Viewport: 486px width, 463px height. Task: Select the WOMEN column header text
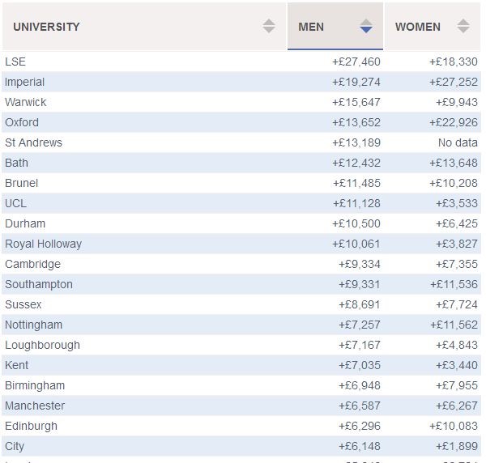417,27
